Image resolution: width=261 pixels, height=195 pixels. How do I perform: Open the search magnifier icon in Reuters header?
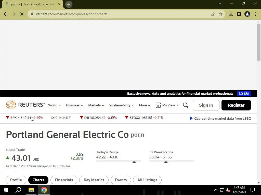click(x=186, y=105)
